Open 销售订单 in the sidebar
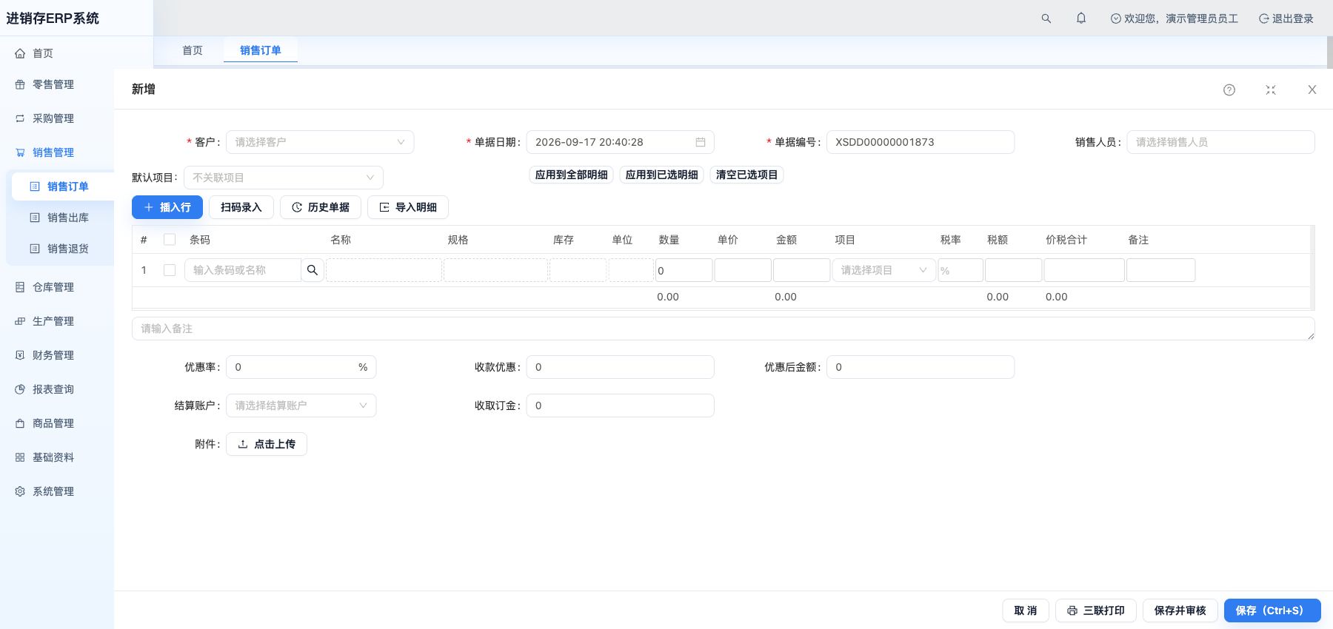 (68, 186)
